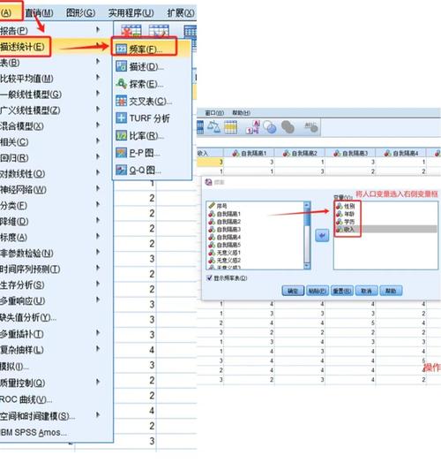Click the 帮助 help button in the dialog
This screenshot has width=441, height=463.
391,291
